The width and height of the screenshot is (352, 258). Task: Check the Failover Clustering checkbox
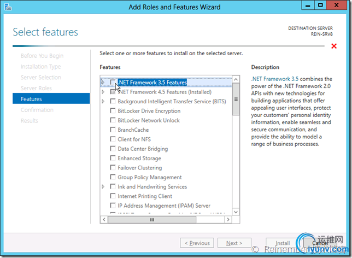113,167
